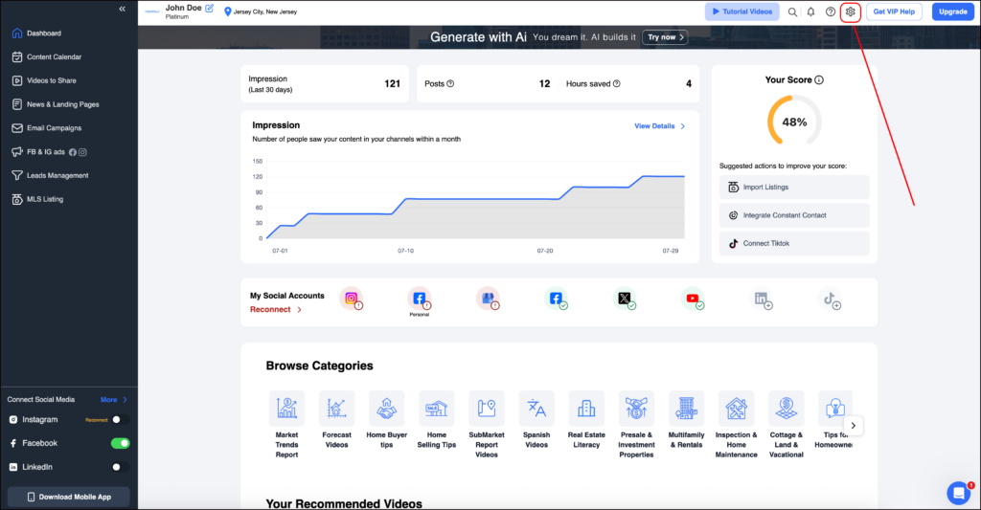Turn on the LinkedIn toggle
Image resolution: width=981 pixels, height=510 pixels.
pyautogui.click(x=120, y=467)
